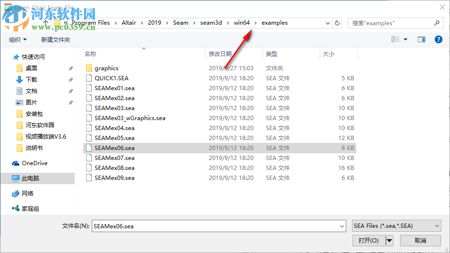Click the SEAMex01.sea file icon
450x253 pixels.
pos(89,88)
